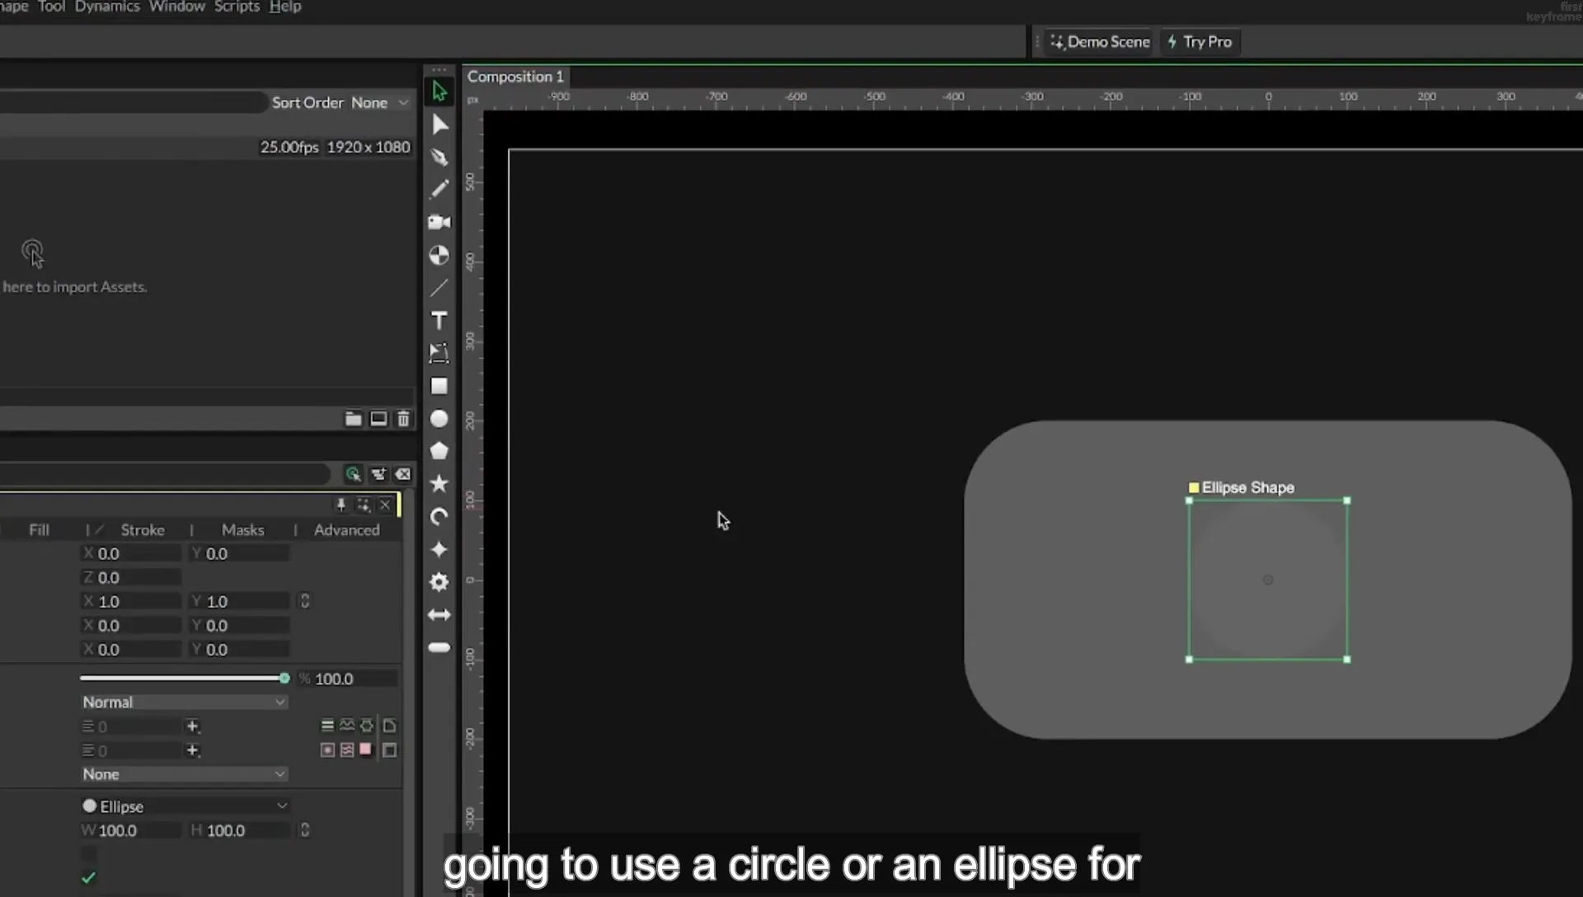1583x897 pixels.
Task: Switch to the Masks tab
Action: [242, 530]
